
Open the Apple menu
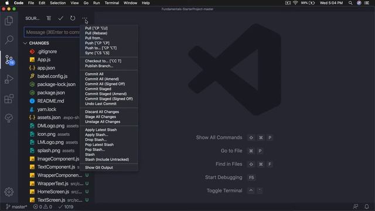click(x=7, y=3)
